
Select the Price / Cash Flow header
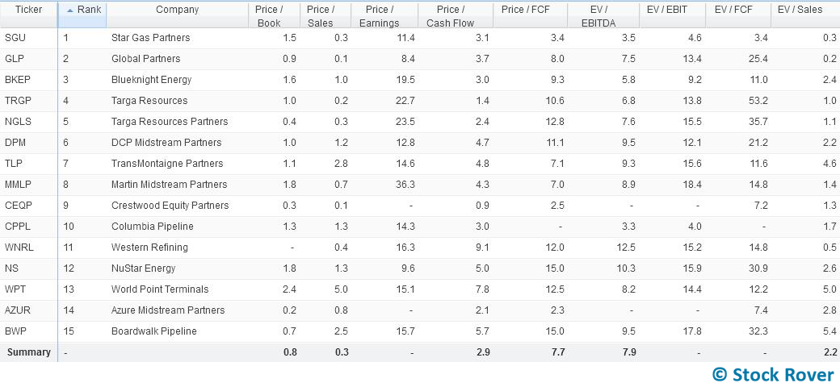[454, 15]
